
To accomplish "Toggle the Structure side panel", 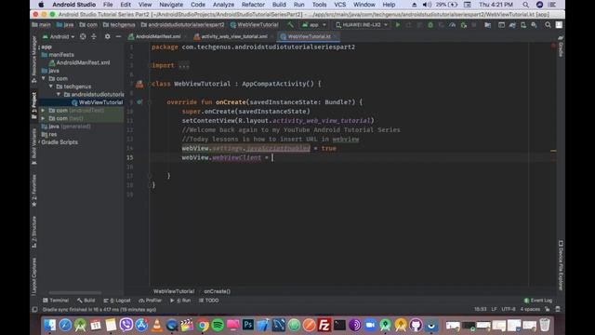I will tap(34, 232).
